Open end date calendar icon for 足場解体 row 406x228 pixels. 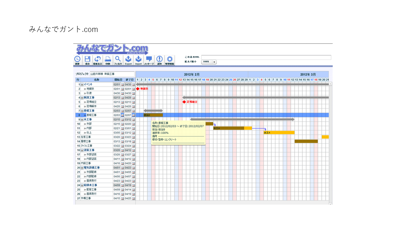coord(134,106)
